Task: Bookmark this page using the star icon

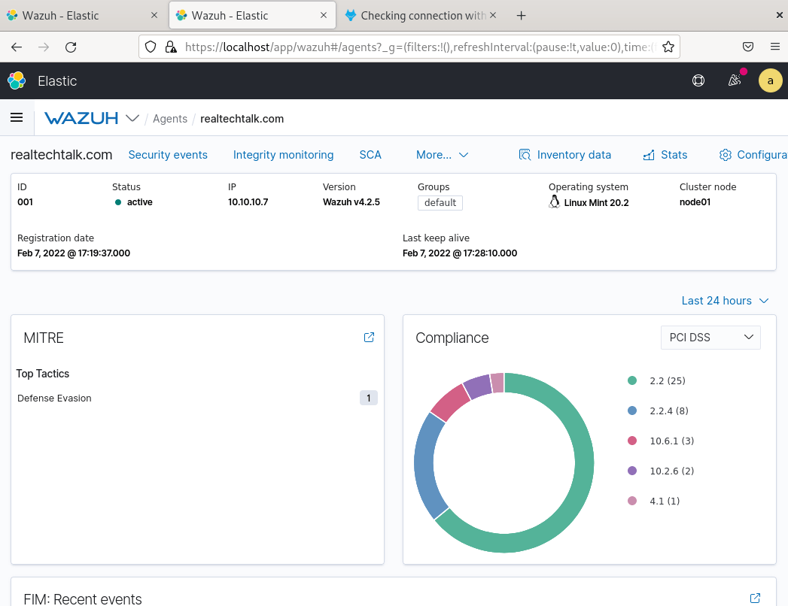Action: [x=668, y=47]
